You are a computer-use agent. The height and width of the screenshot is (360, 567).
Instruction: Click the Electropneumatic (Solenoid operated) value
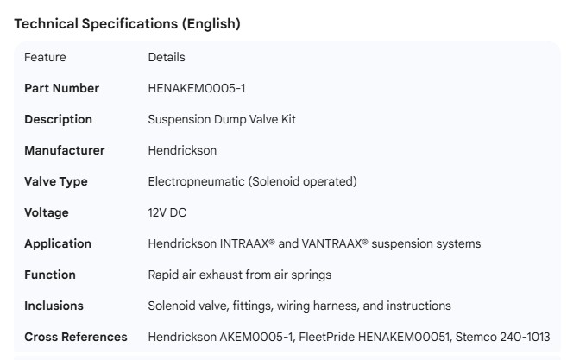click(x=252, y=181)
